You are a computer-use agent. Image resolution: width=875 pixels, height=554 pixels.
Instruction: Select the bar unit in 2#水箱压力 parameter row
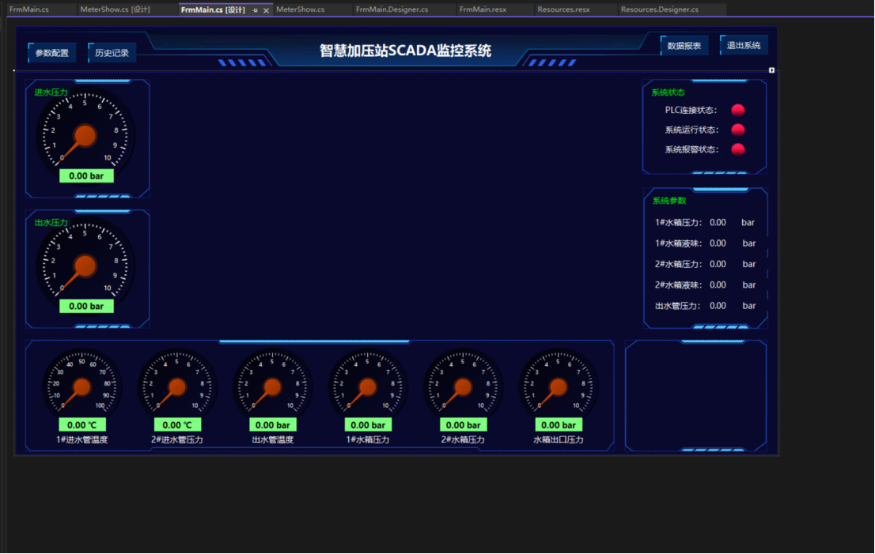tap(749, 264)
